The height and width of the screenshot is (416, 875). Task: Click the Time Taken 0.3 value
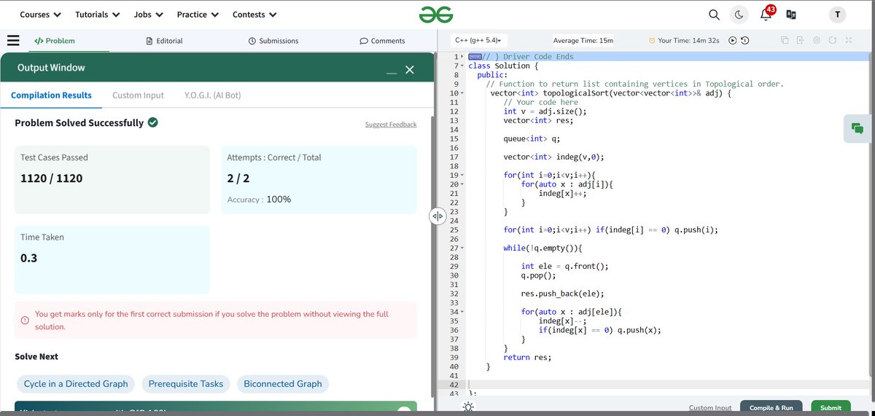click(29, 258)
